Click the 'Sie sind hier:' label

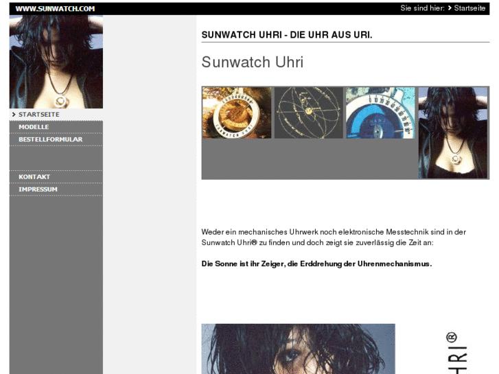point(422,8)
